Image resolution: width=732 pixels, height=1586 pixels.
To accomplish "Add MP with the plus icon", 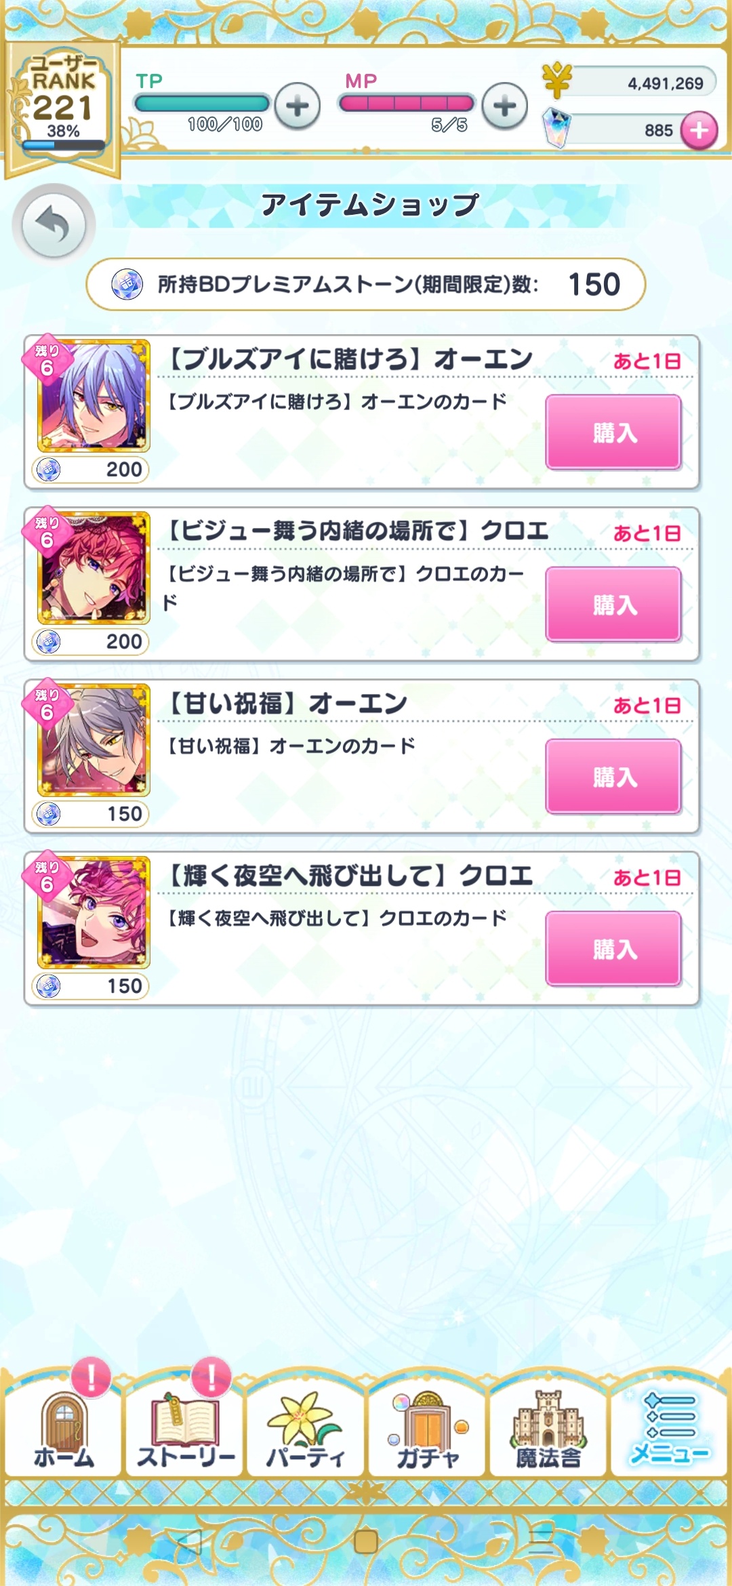I will pyautogui.click(x=505, y=106).
